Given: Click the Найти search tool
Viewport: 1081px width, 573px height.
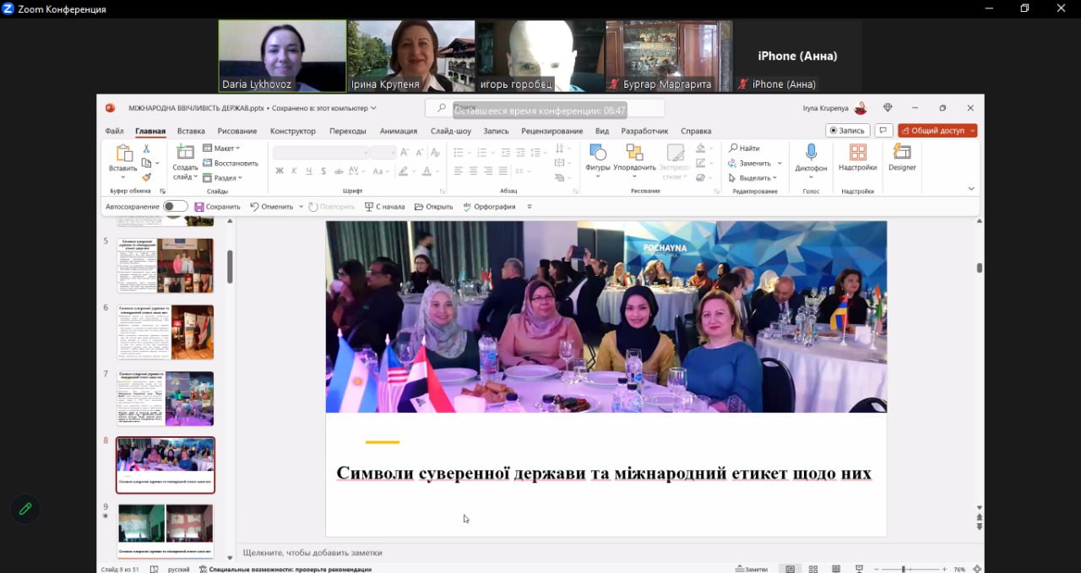Looking at the screenshot, I should coord(744,149).
